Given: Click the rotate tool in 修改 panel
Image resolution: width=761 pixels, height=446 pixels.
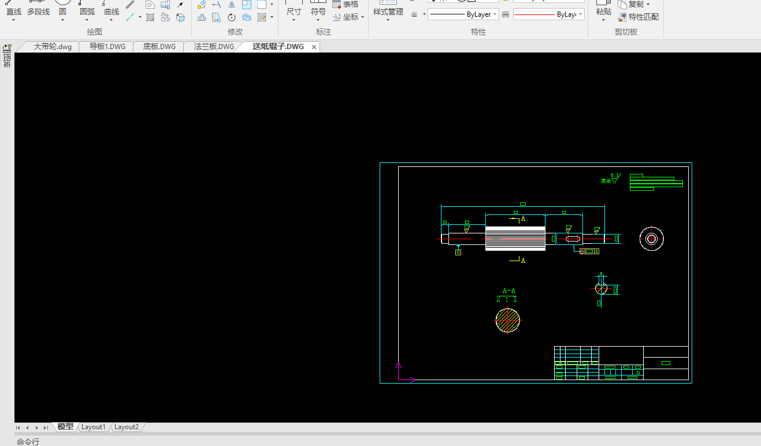Looking at the screenshot, I should pyautogui.click(x=231, y=17).
